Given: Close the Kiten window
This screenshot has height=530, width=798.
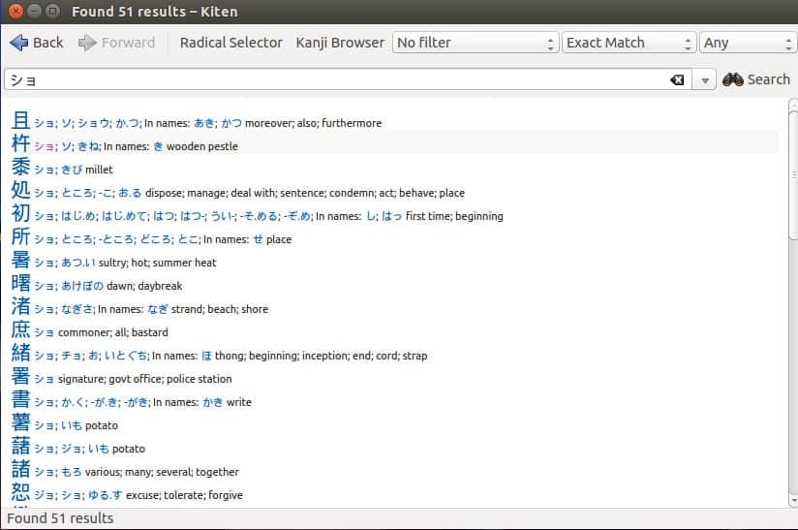Looking at the screenshot, I should point(16,12).
